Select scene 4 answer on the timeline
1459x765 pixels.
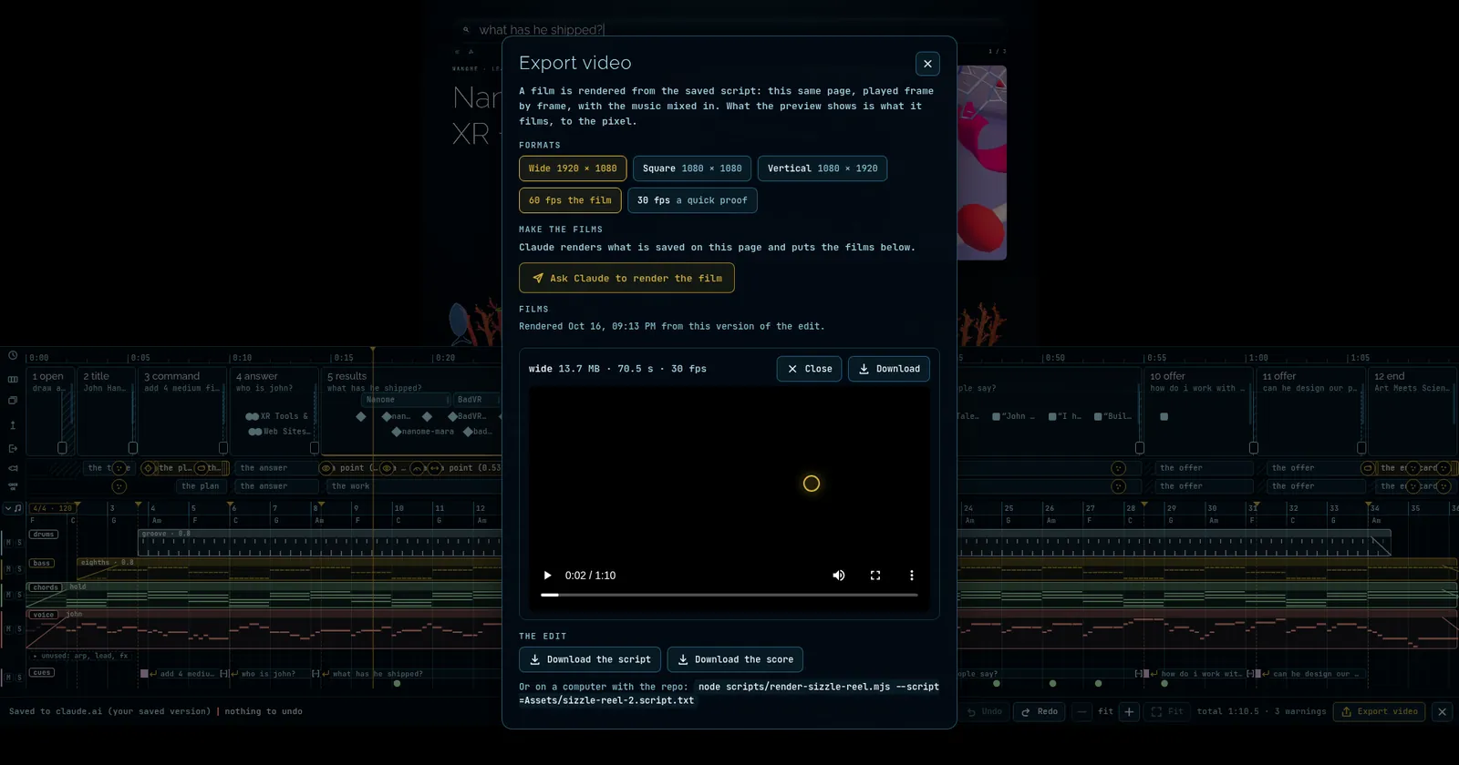click(273, 411)
